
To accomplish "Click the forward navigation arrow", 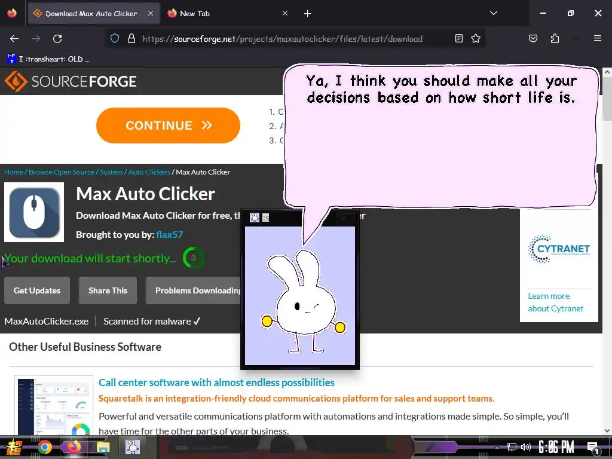I will 36,39.
